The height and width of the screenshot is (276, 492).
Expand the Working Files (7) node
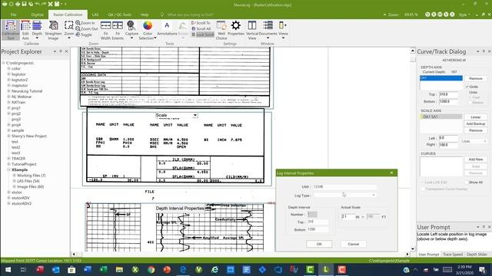point(14,176)
